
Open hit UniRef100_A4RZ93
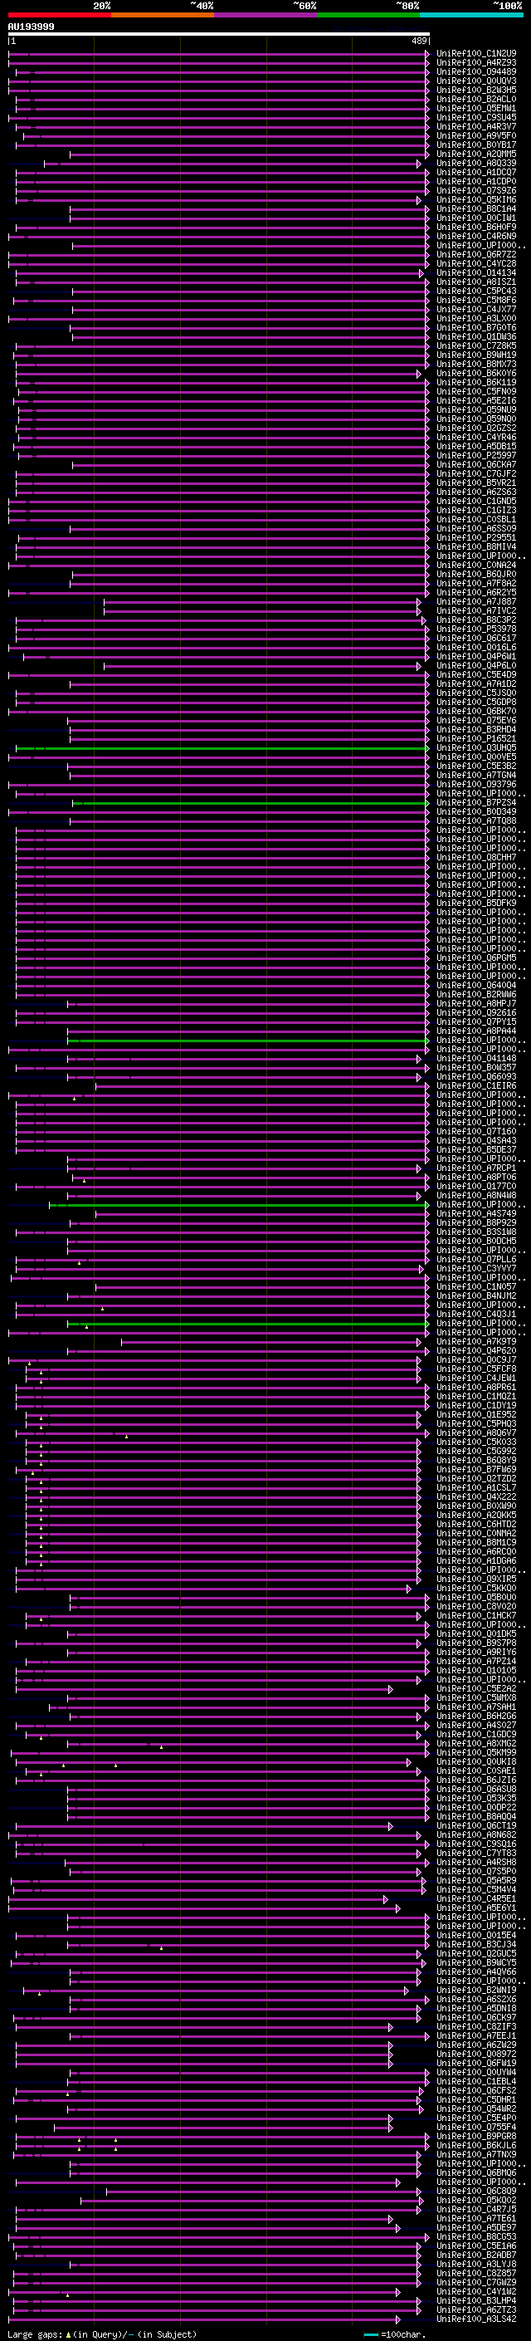[x=476, y=63]
